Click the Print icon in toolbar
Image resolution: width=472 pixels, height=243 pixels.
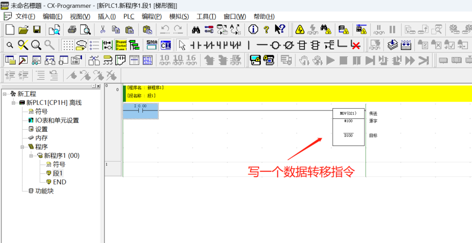pyautogui.click(x=72, y=29)
